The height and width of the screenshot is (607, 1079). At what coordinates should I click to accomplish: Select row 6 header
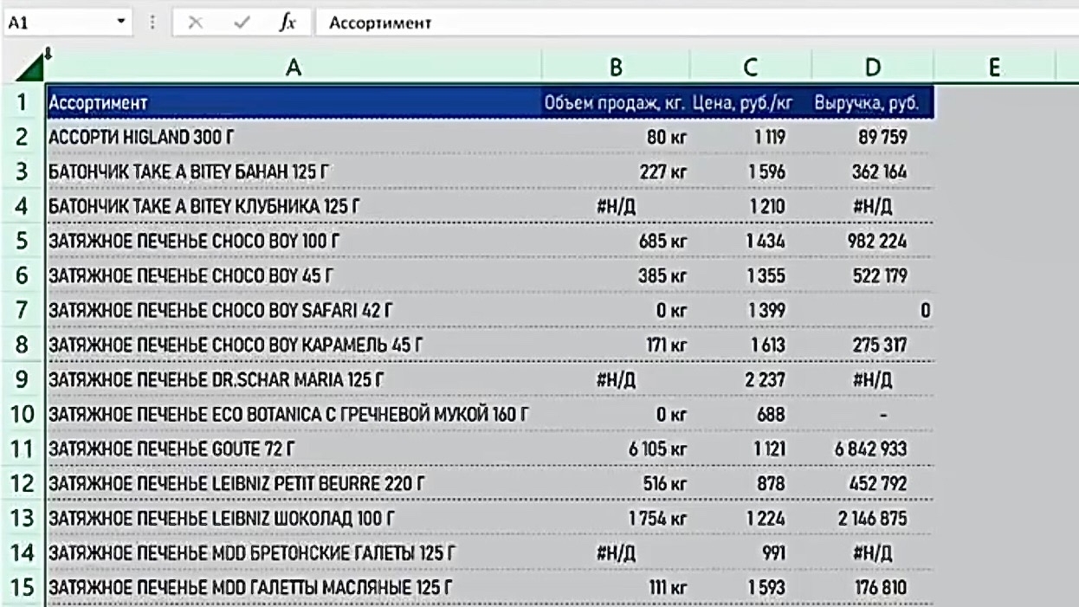(x=23, y=275)
